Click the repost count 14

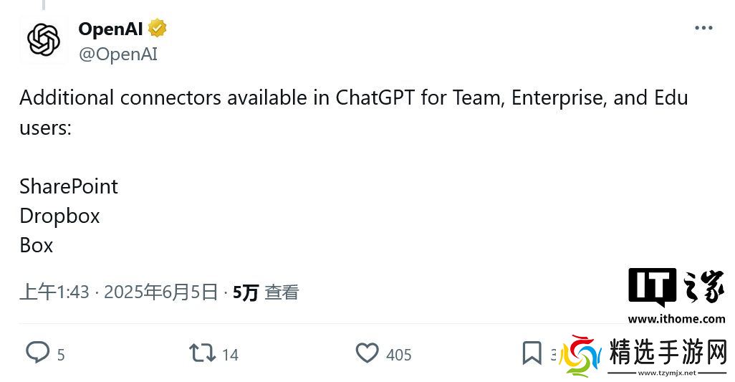(230, 355)
